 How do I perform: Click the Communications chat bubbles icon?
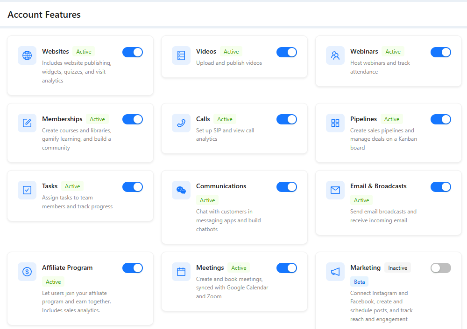(181, 190)
